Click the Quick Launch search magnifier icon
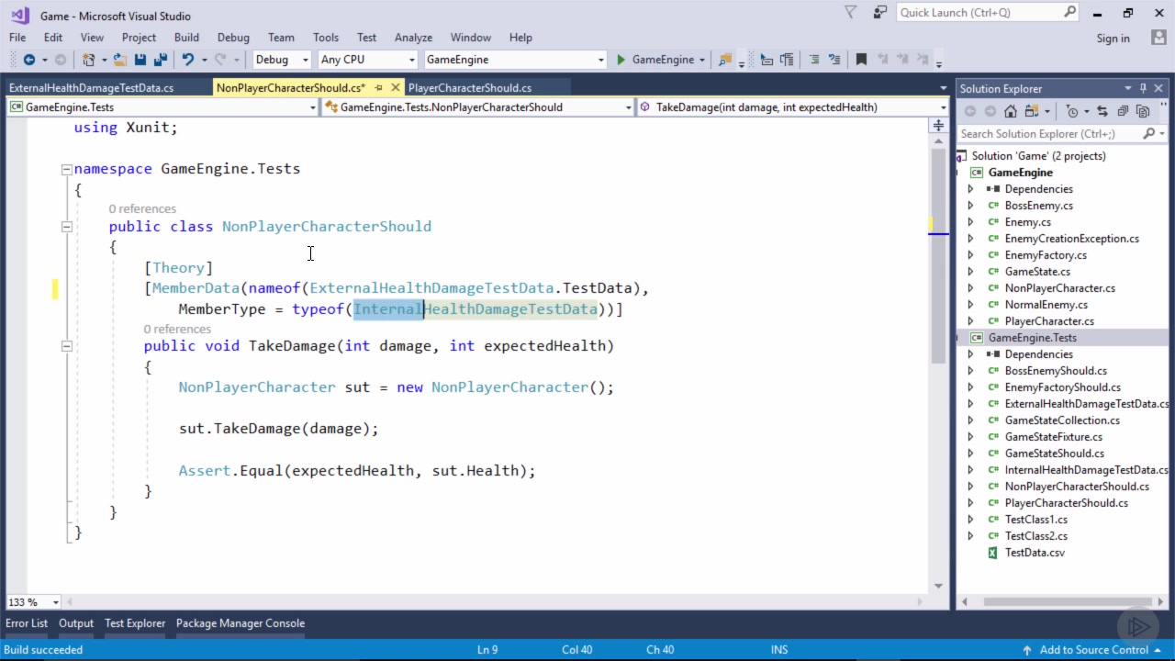 1070,12
